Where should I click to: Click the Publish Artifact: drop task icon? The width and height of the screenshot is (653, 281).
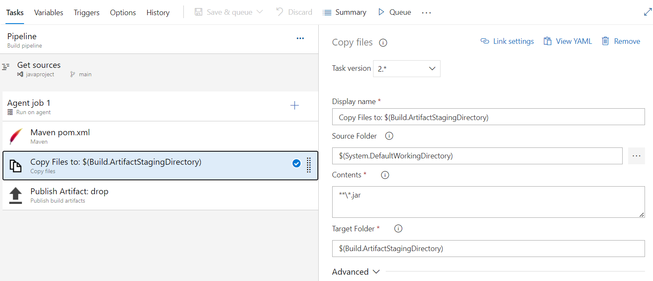pyautogui.click(x=15, y=195)
